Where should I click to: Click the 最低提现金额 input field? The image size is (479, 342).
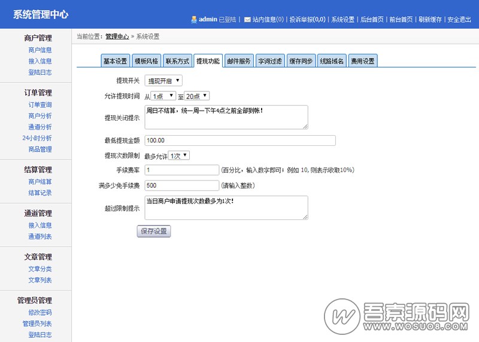[239, 141]
